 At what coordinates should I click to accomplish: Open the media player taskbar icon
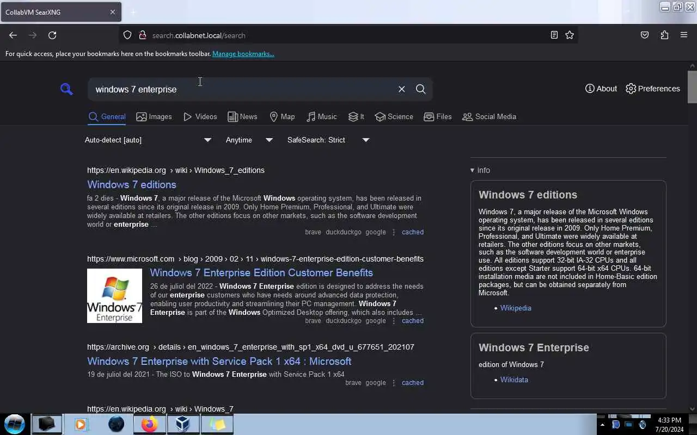click(x=81, y=424)
